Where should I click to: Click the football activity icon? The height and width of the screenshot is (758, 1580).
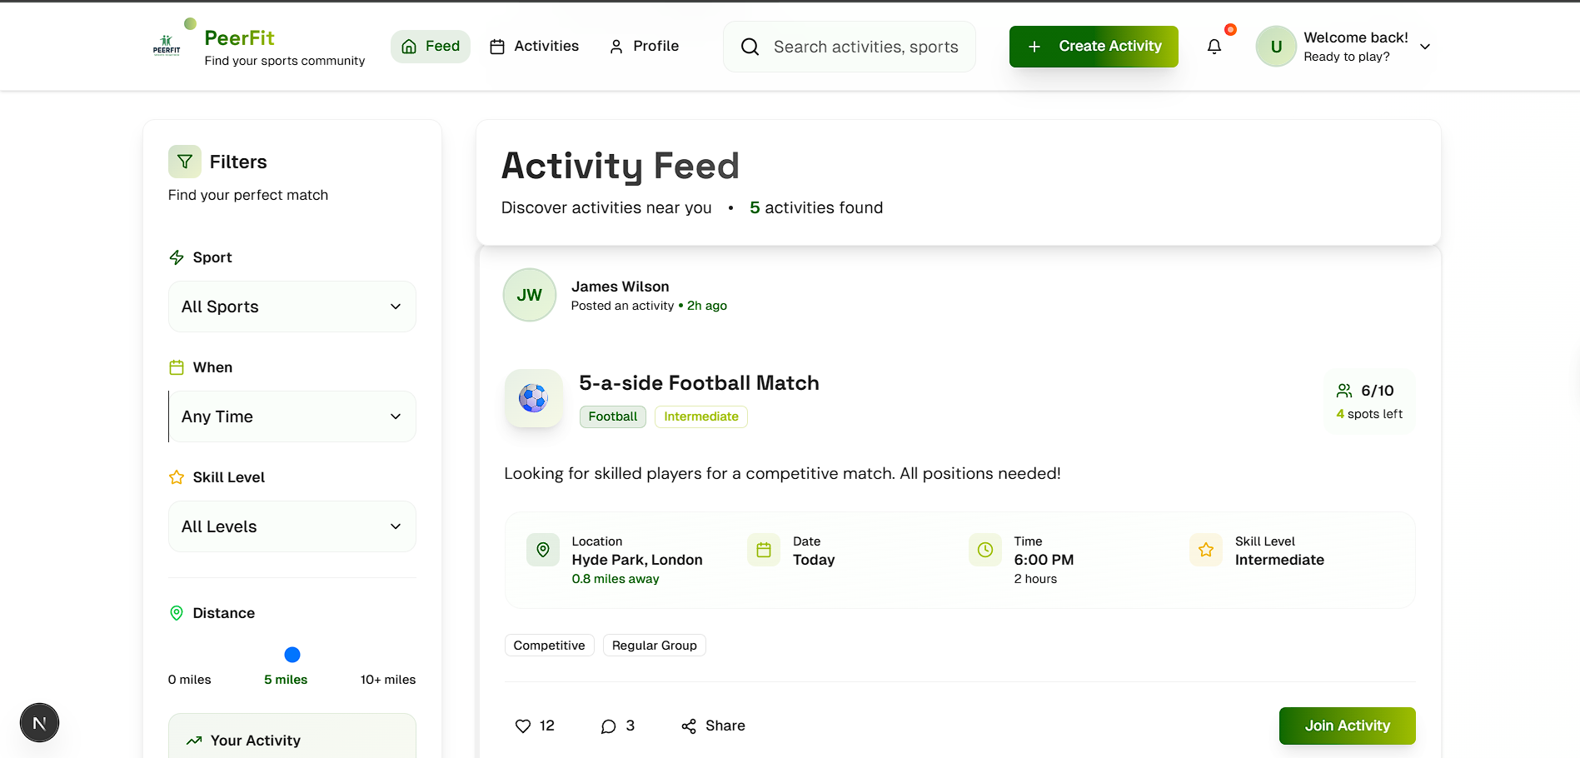tap(534, 398)
